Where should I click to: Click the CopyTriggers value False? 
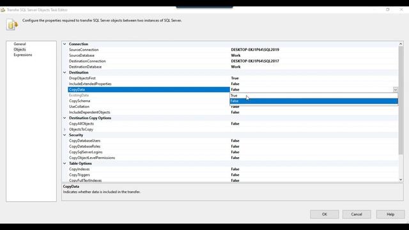[235, 175]
